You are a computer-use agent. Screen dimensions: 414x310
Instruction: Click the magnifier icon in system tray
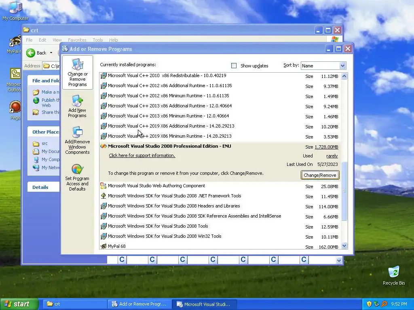coord(384,304)
